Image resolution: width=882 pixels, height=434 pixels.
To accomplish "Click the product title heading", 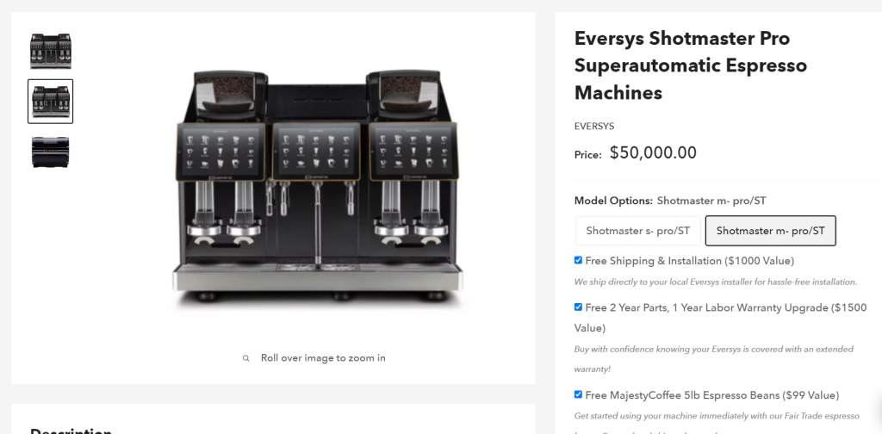I will [682, 65].
